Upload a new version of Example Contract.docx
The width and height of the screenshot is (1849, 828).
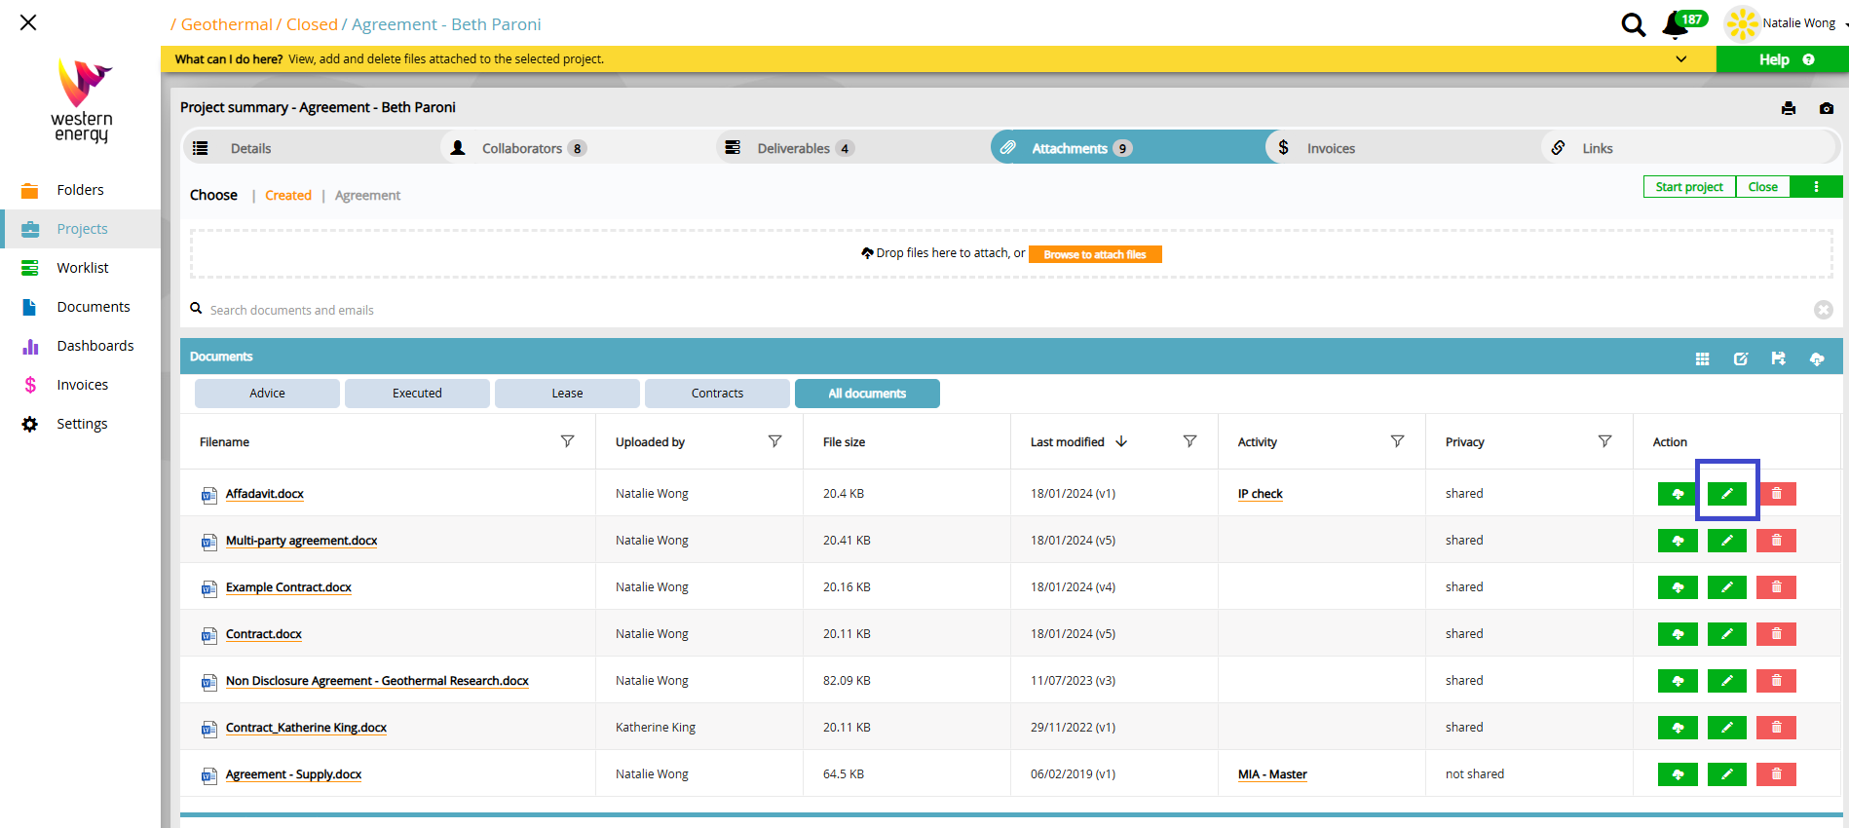[1678, 587]
